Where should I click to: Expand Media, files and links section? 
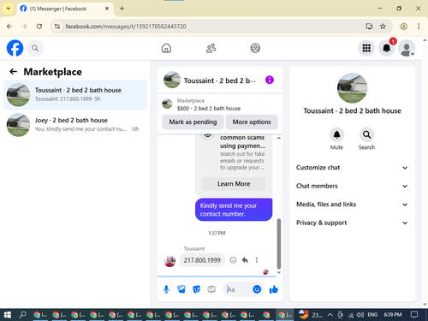352,205
